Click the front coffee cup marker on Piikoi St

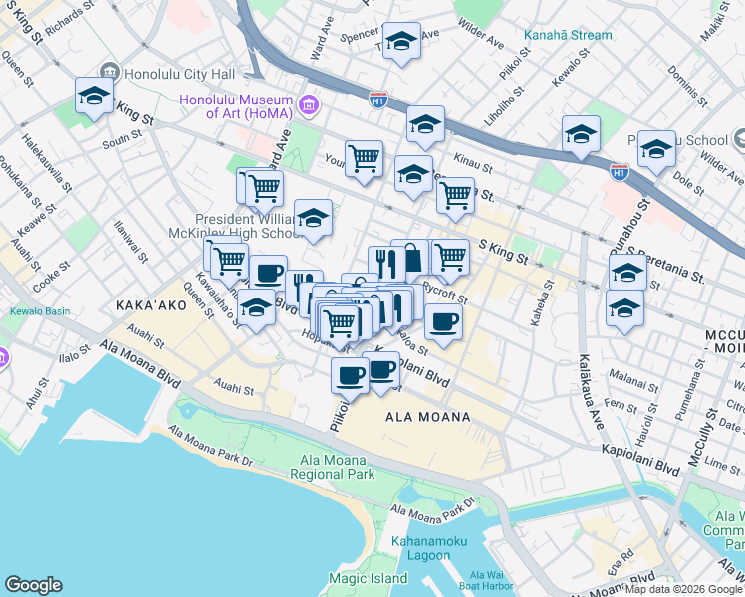(351, 377)
